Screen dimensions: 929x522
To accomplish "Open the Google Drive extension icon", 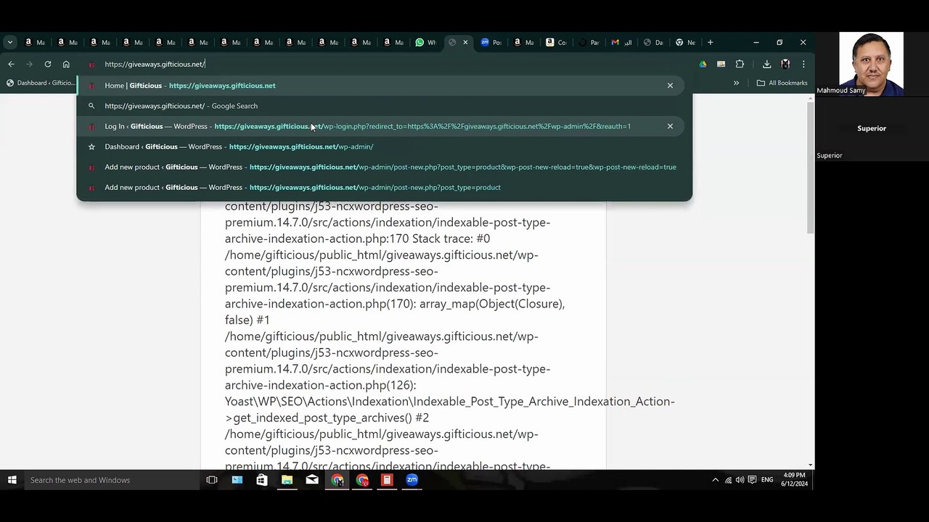I will (x=703, y=64).
